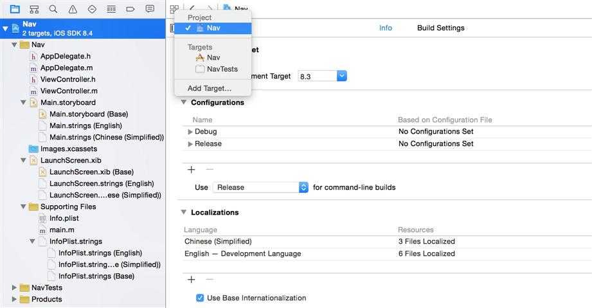Toggle Use Base Internationalization checkbox

200,298
